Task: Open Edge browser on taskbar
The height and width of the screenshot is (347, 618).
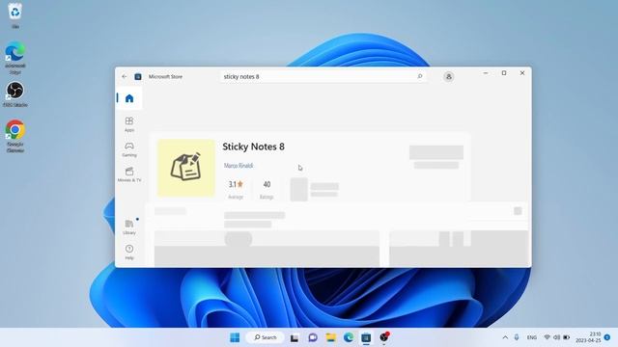Action: tap(349, 337)
